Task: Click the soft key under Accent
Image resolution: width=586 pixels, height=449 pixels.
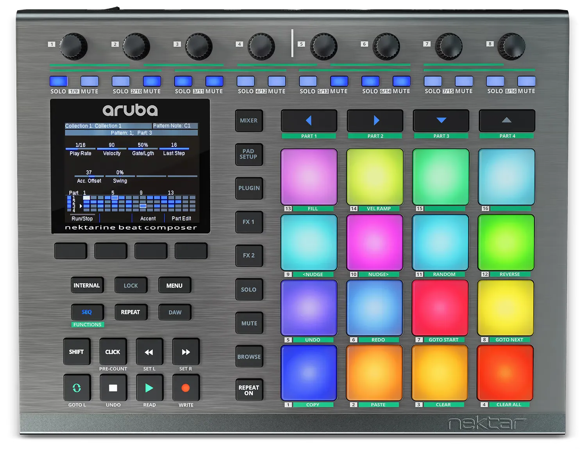Action: click(x=151, y=251)
